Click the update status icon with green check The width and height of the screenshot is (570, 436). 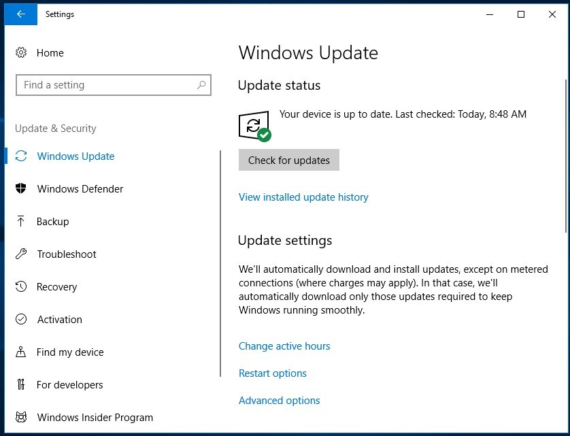[x=255, y=127]
